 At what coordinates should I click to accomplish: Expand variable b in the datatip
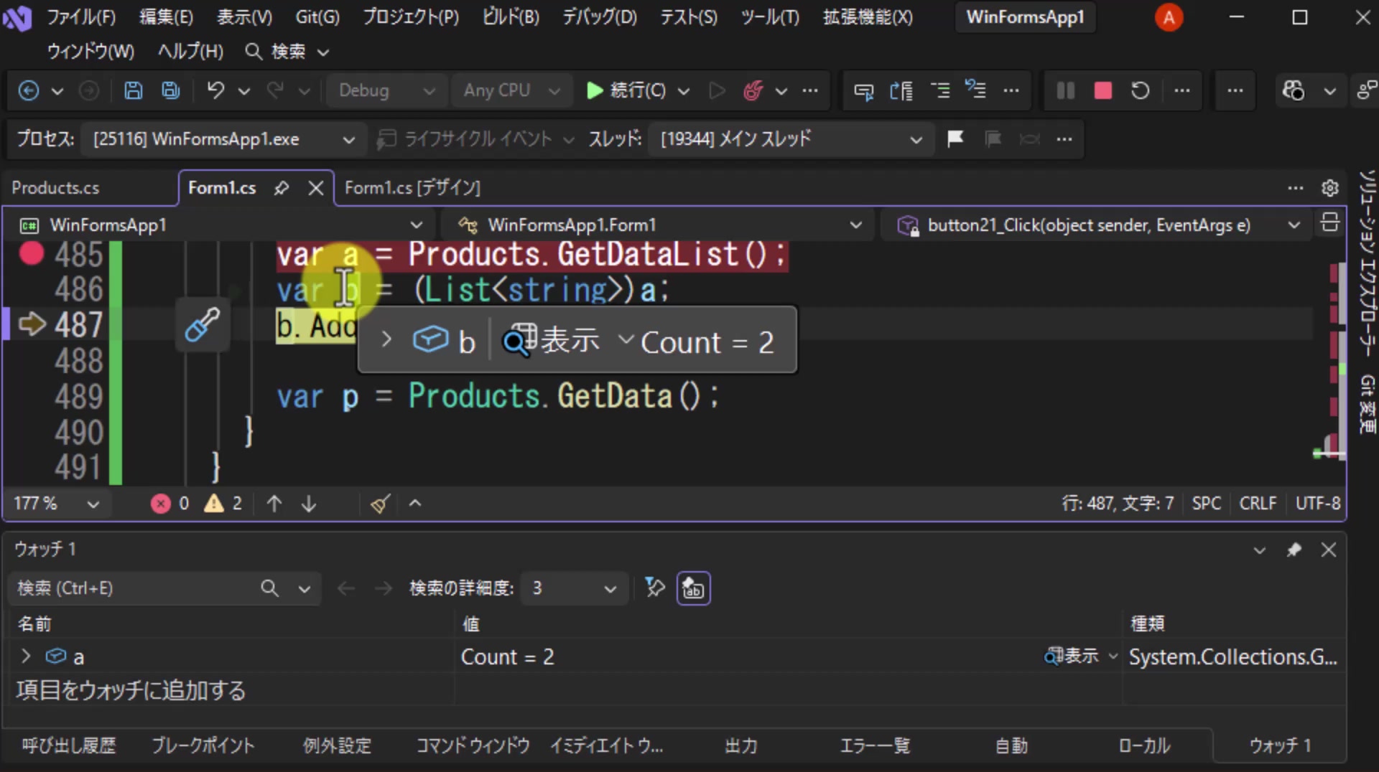point(386,339)
